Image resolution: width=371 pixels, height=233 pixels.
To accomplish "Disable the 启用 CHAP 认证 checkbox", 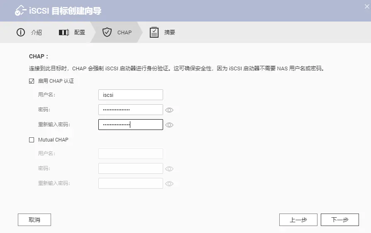I will (32, 81).
